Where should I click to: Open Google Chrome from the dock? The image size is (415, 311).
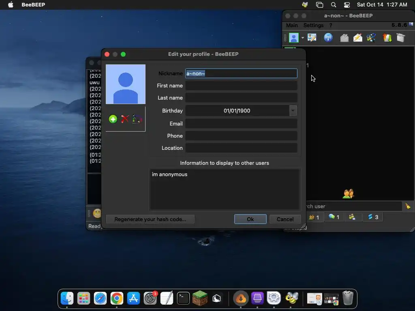coord(117,298)
